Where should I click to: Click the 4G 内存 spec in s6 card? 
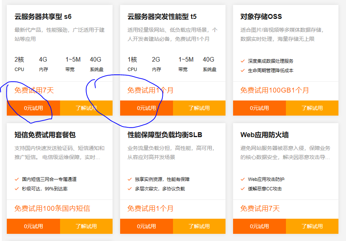tap(43, 64)
